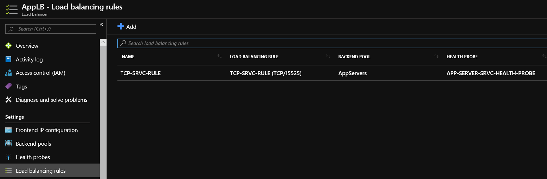
Task: Focus the Search load balancing rules field
Action: [x=332, y=43]
